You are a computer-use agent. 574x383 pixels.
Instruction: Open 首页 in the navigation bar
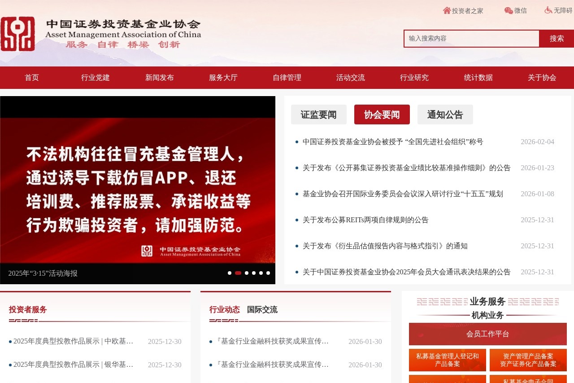(x=32, y=78)
